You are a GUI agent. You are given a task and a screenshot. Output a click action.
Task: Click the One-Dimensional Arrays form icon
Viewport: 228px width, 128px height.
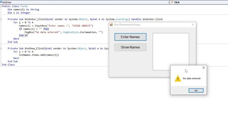[111, 25]
